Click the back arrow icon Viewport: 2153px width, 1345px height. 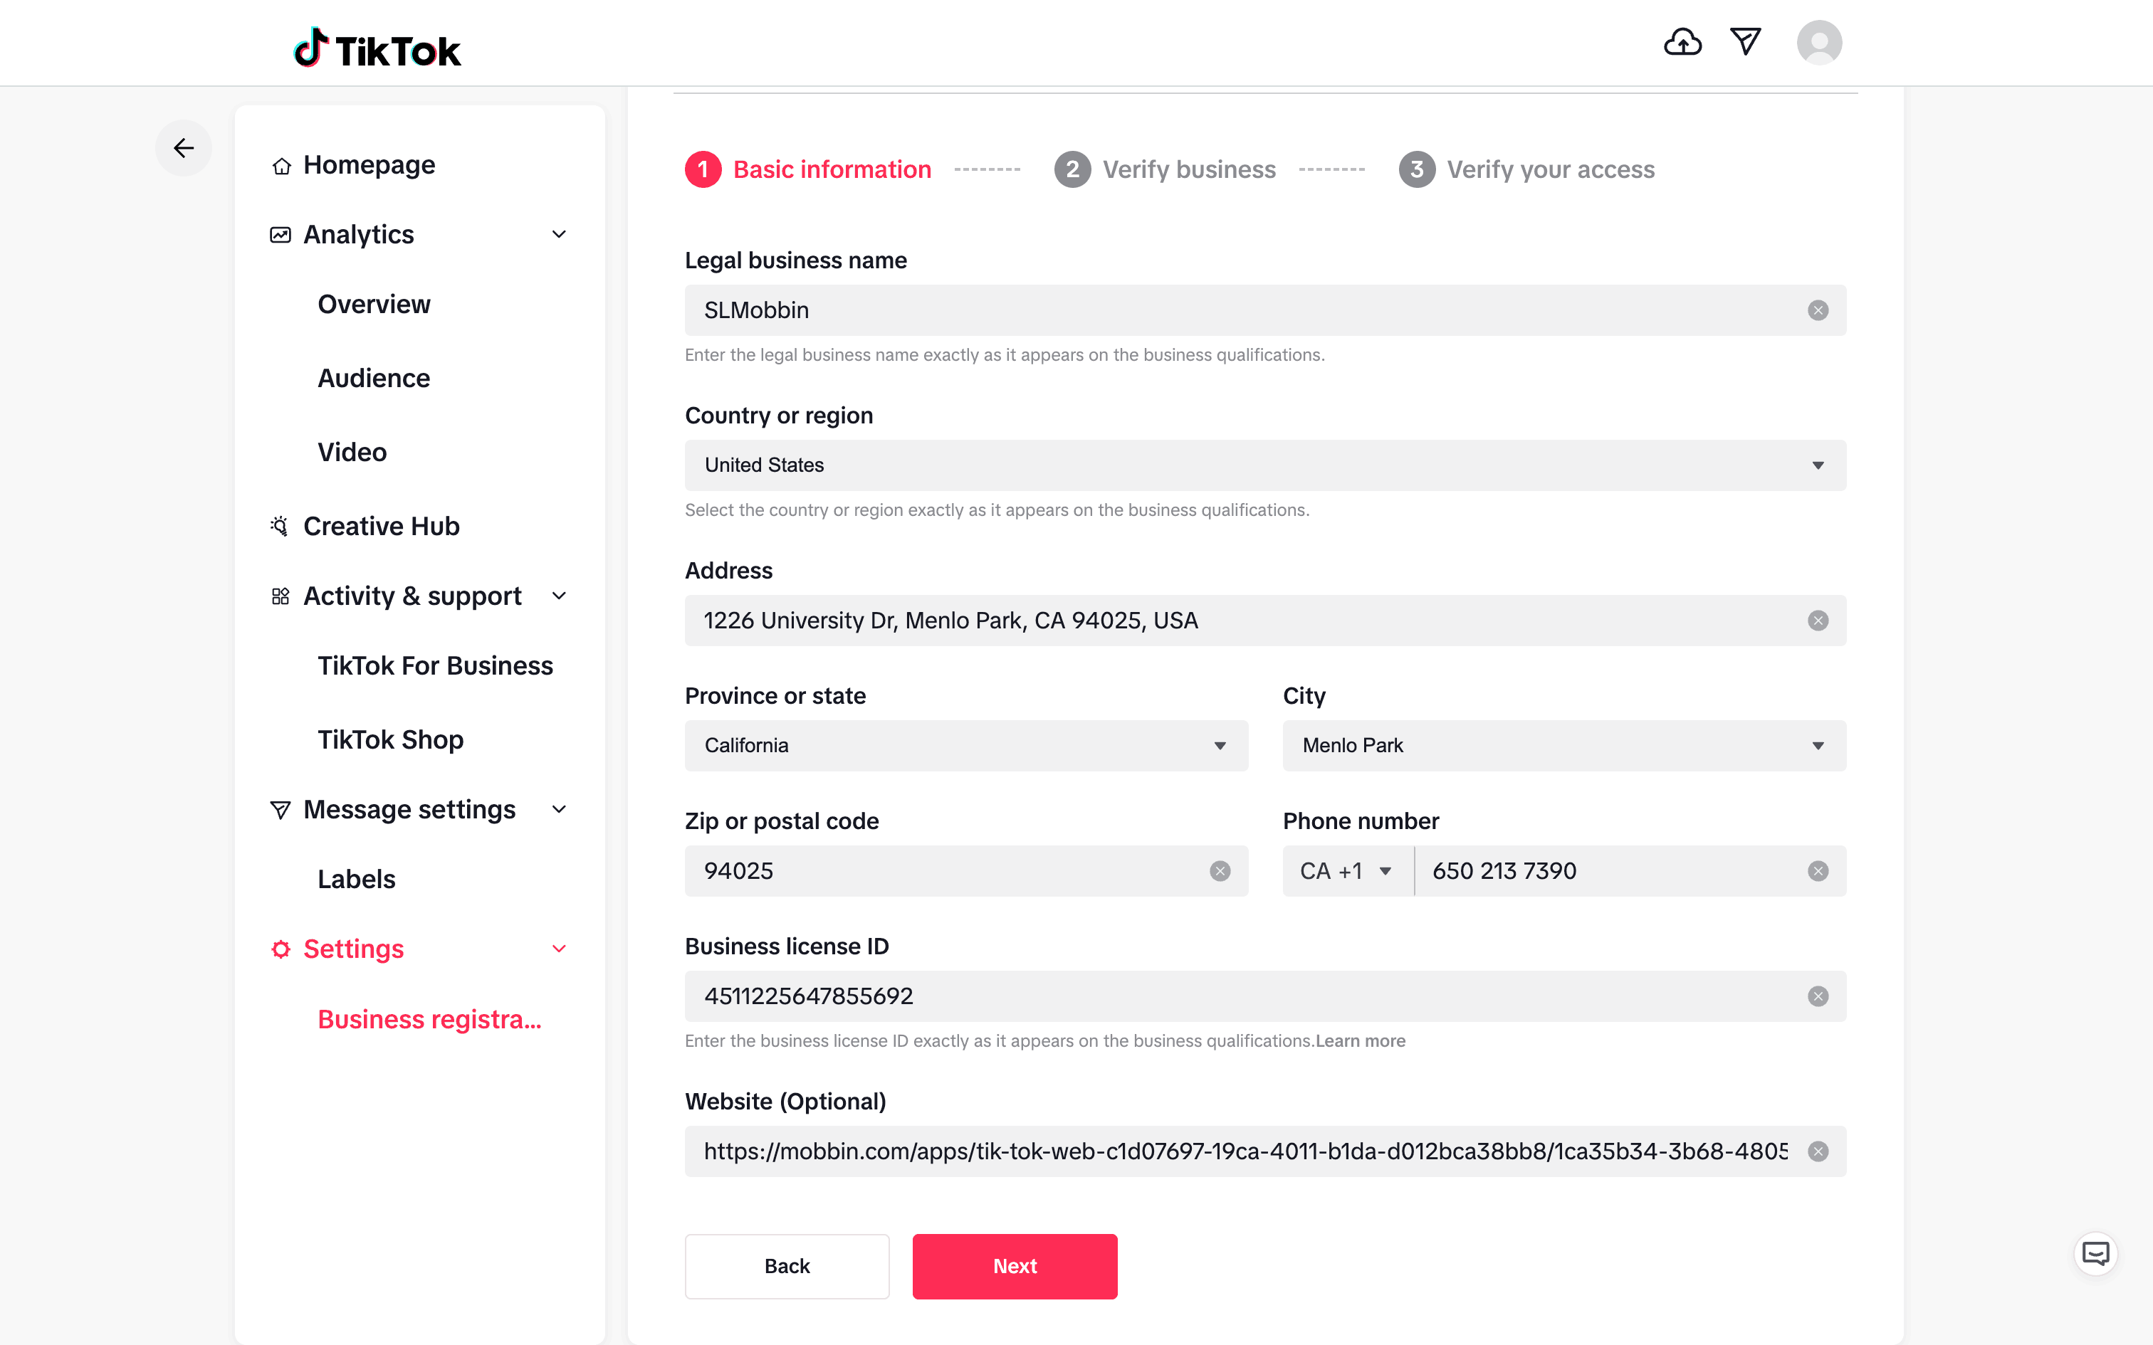pos(183,148)
